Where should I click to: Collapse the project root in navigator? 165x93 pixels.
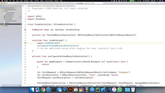[x=1, y=8]
